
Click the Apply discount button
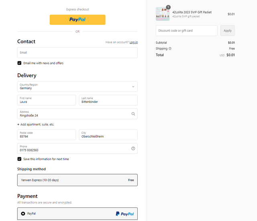(228, 30)
